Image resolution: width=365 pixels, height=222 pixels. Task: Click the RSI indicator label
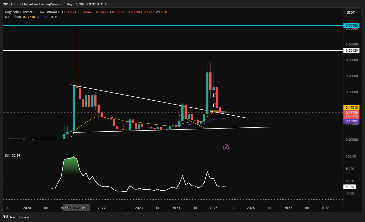click(7, 156)
